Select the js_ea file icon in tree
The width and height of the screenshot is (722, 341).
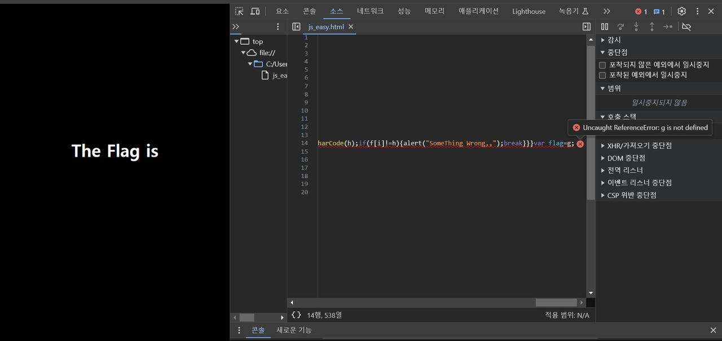[x=265, y=75]
